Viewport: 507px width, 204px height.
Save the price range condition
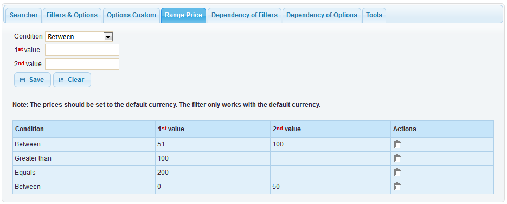(x=33, y=80)
